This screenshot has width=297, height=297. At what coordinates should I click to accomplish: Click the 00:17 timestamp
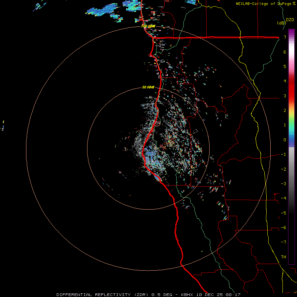tap(234, 295)
